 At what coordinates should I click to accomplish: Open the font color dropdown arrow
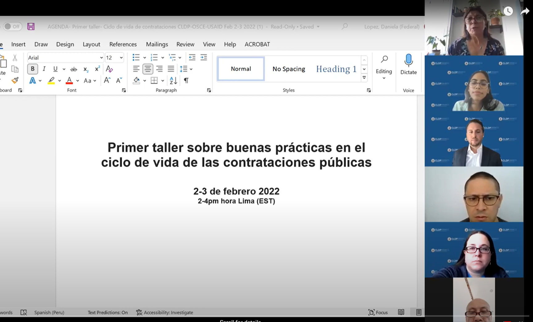click(x=77, y=81)
